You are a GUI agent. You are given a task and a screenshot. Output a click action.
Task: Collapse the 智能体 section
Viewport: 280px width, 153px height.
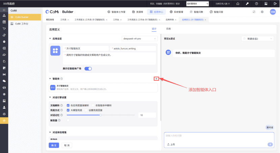50,79
